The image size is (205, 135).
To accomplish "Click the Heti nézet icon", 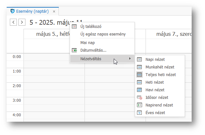I will [x=139, y=82].
